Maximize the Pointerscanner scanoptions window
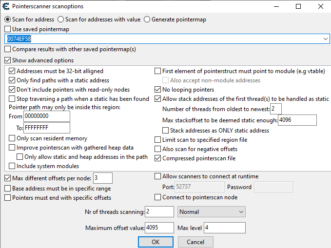The width and height of the screenshot is (331, 248). coord(298,6)
